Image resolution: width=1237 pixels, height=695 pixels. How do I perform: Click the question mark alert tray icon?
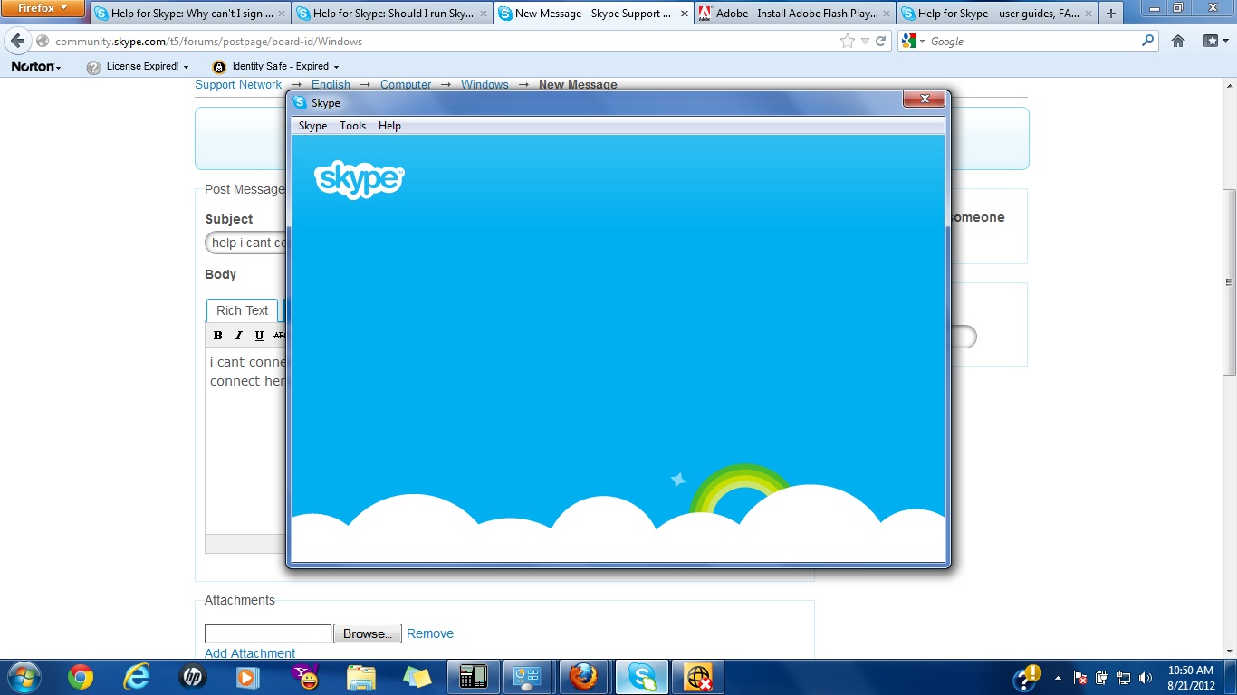(x=1026, y=677)
